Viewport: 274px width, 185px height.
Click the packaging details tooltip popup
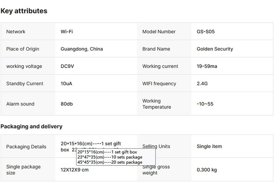(116, 157)
